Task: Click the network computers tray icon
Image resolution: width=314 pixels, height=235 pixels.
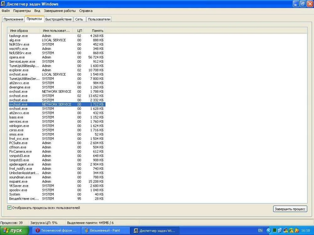Action: point(280,230)
